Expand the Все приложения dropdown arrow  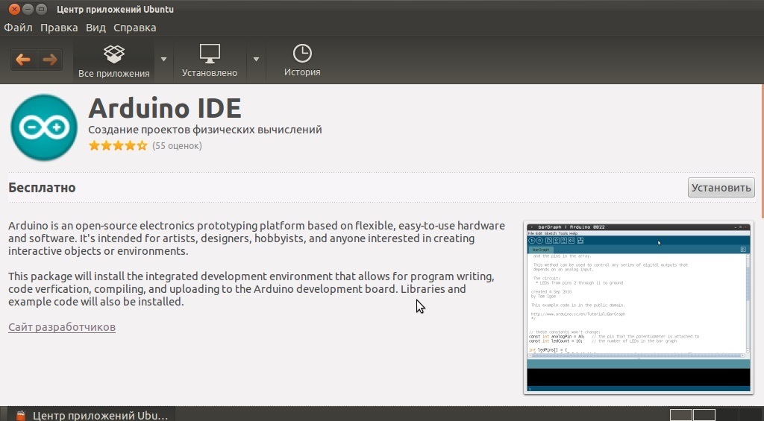164,60
